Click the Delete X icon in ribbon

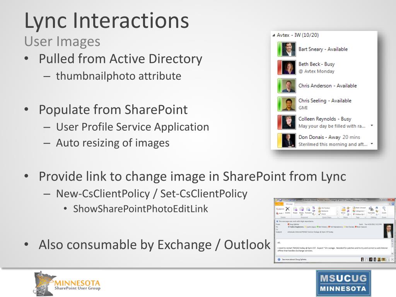click(x=288, y=209)
